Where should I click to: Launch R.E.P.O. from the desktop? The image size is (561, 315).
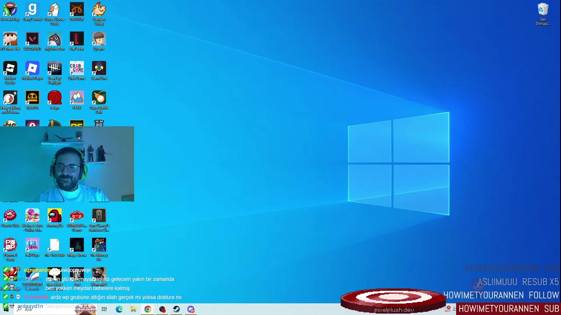coord(32,100)
